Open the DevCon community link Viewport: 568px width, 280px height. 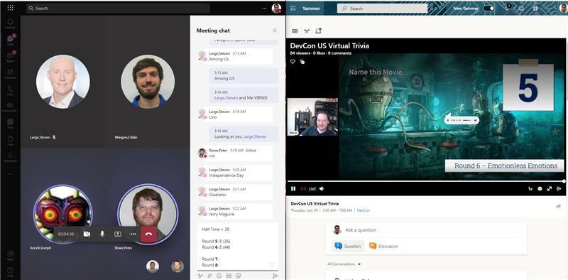click(x=364, y=210)
